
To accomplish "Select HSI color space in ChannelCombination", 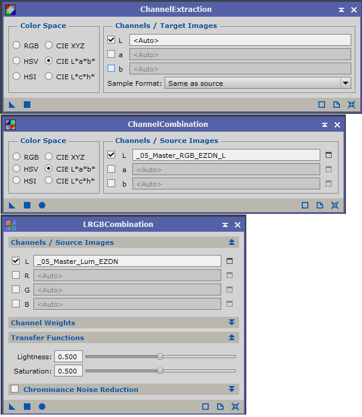I will pos(17,181).
